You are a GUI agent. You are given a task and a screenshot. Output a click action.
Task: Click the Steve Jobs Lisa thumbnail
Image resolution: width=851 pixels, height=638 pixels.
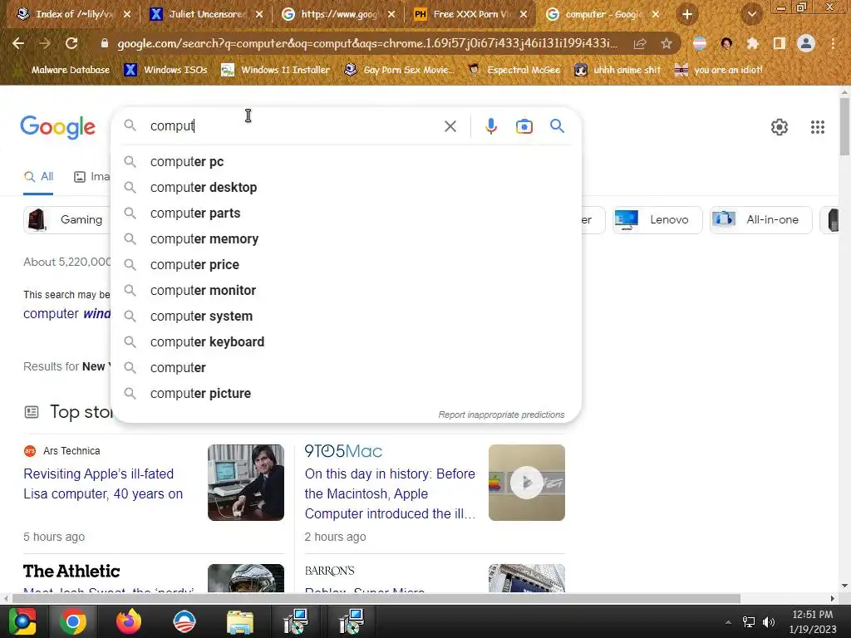tap(246, 483)
